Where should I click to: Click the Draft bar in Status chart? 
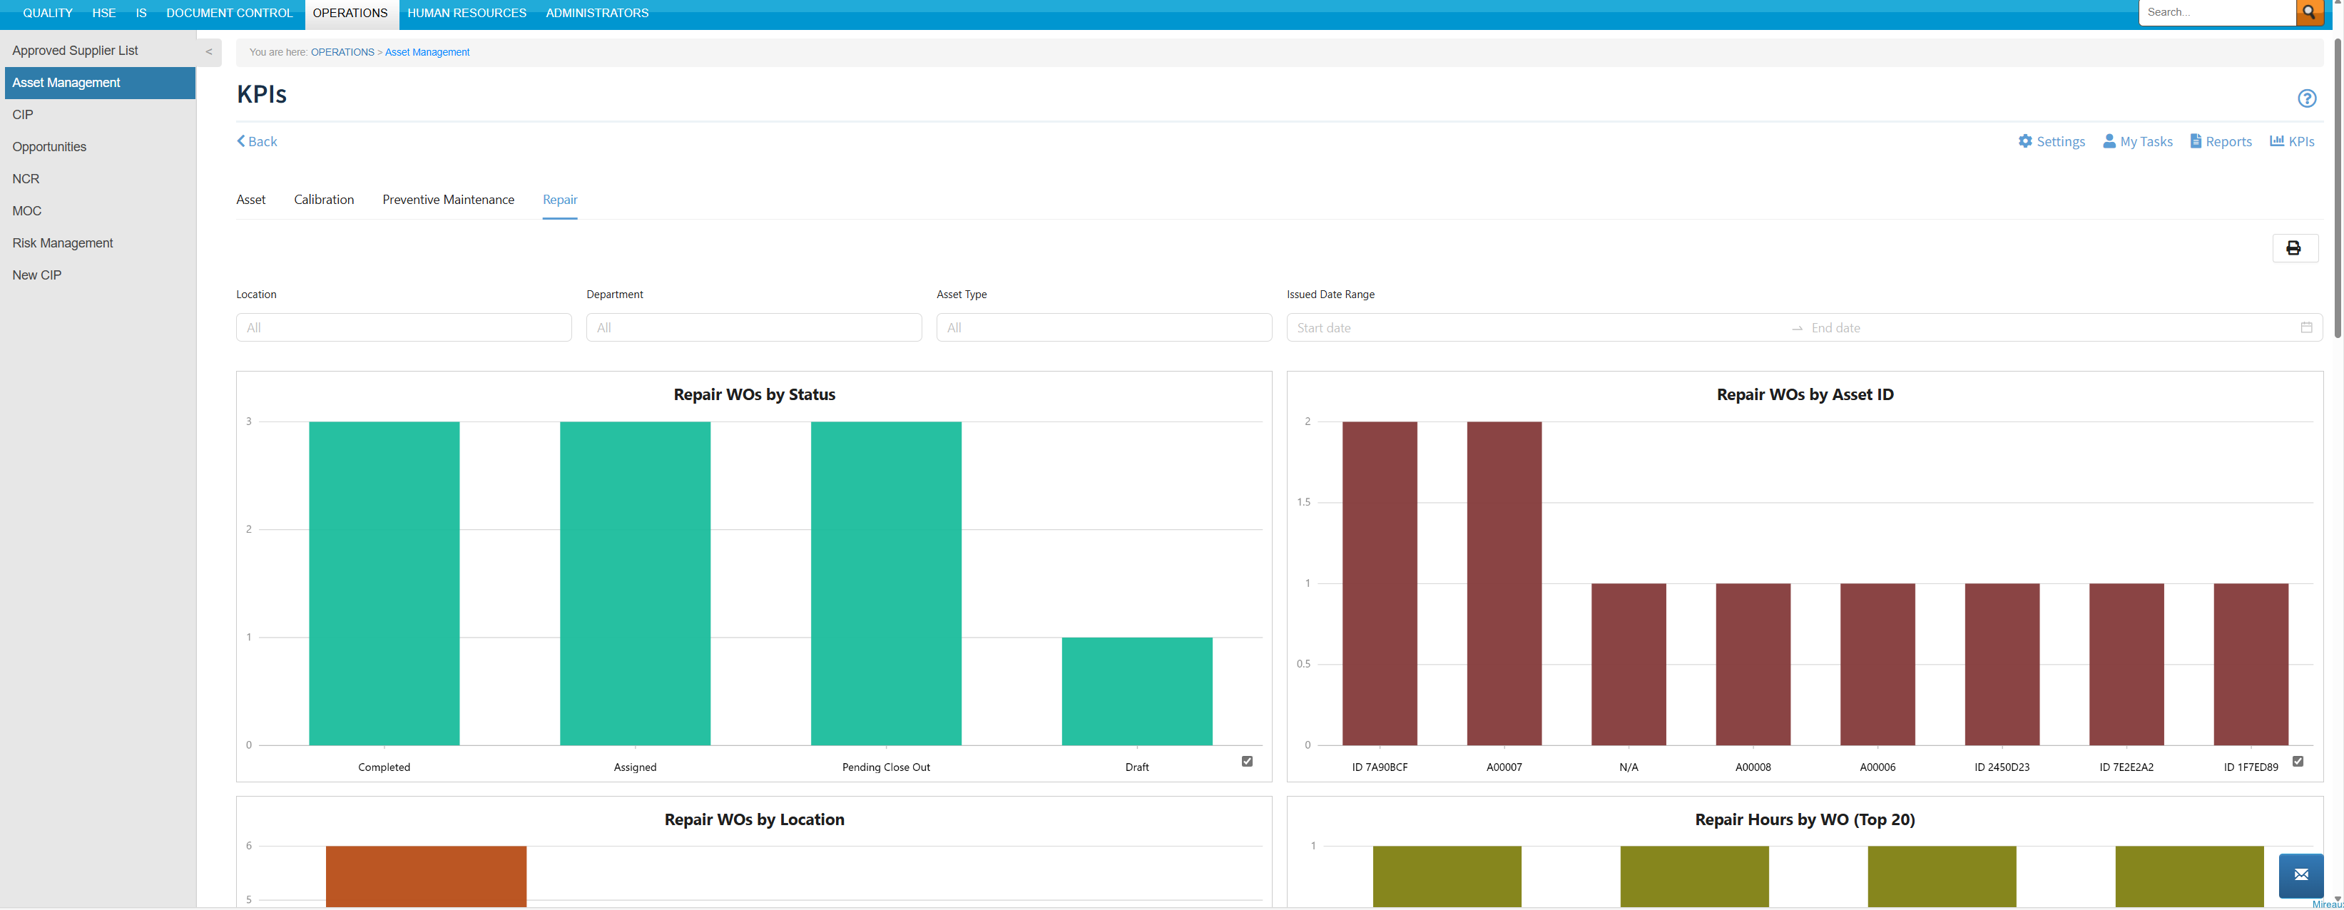1138,692
